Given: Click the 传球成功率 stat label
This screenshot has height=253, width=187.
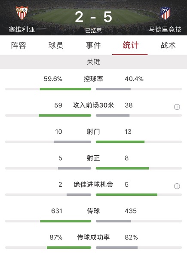Looking at the screenshot, I should [93, 238].
